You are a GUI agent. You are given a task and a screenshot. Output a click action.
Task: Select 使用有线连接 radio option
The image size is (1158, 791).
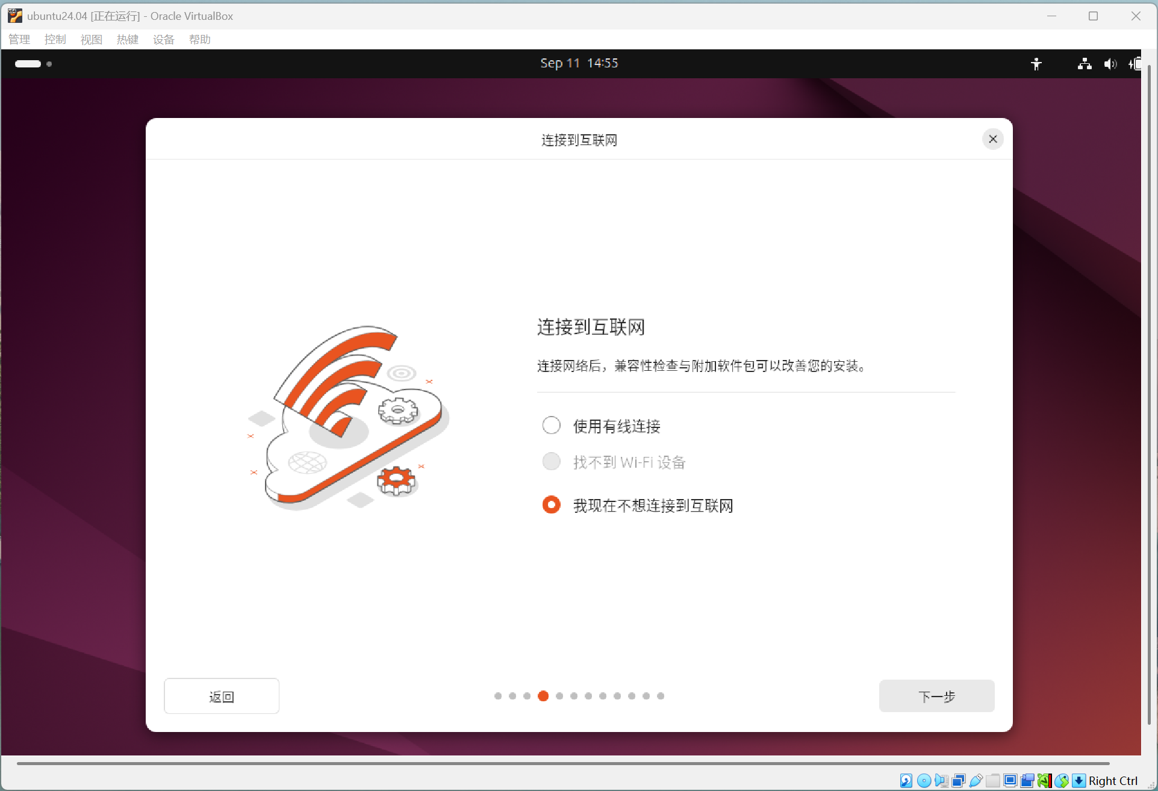(551, 426)
